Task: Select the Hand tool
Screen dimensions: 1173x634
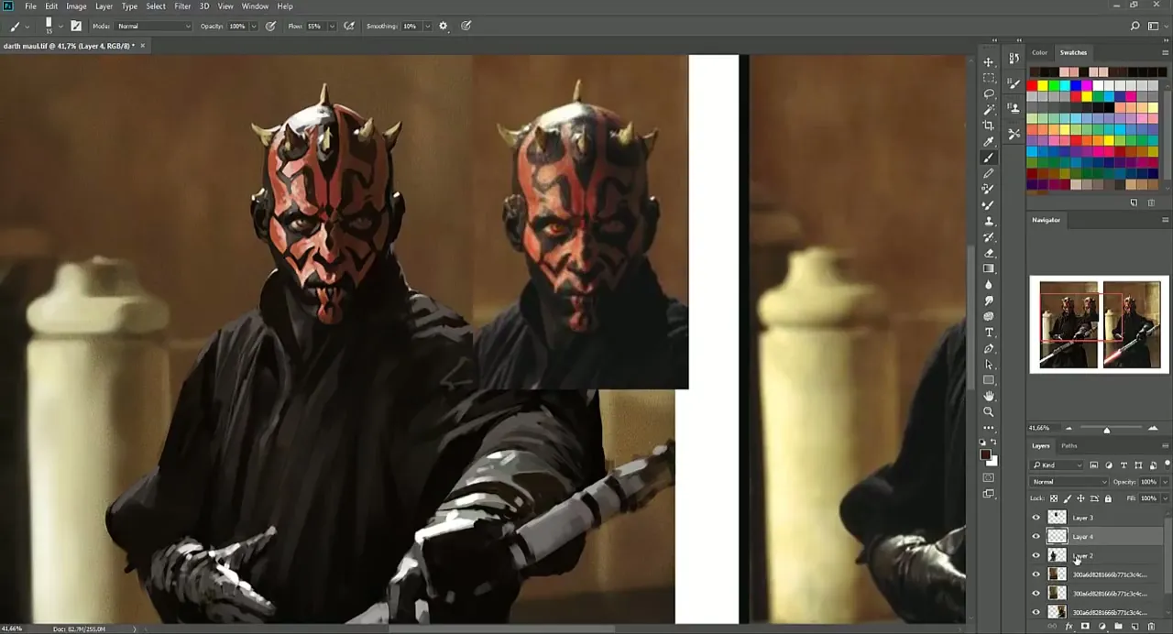Action: (x=989, y=396)
